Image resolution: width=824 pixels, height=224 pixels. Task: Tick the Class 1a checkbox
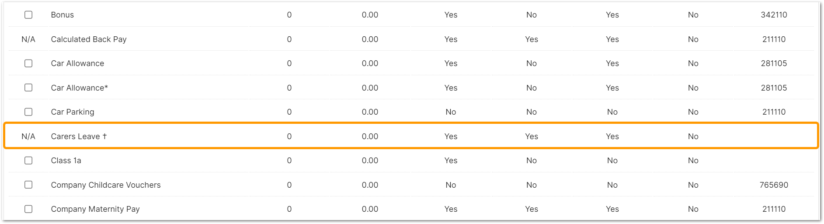tap(28, 161)
